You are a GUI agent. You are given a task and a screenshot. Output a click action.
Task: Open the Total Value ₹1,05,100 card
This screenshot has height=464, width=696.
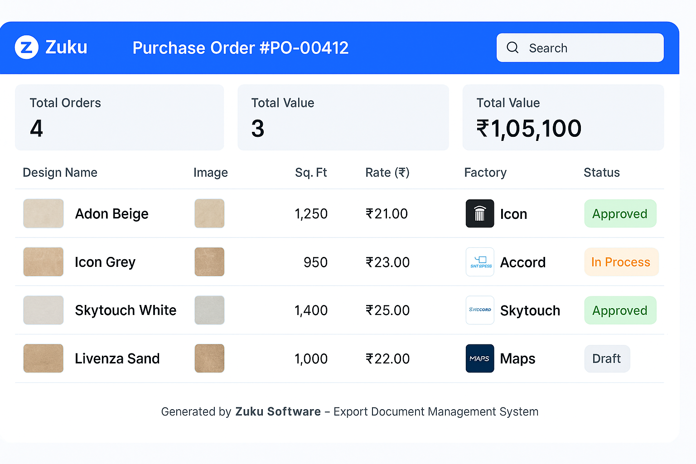pos(563,117)
